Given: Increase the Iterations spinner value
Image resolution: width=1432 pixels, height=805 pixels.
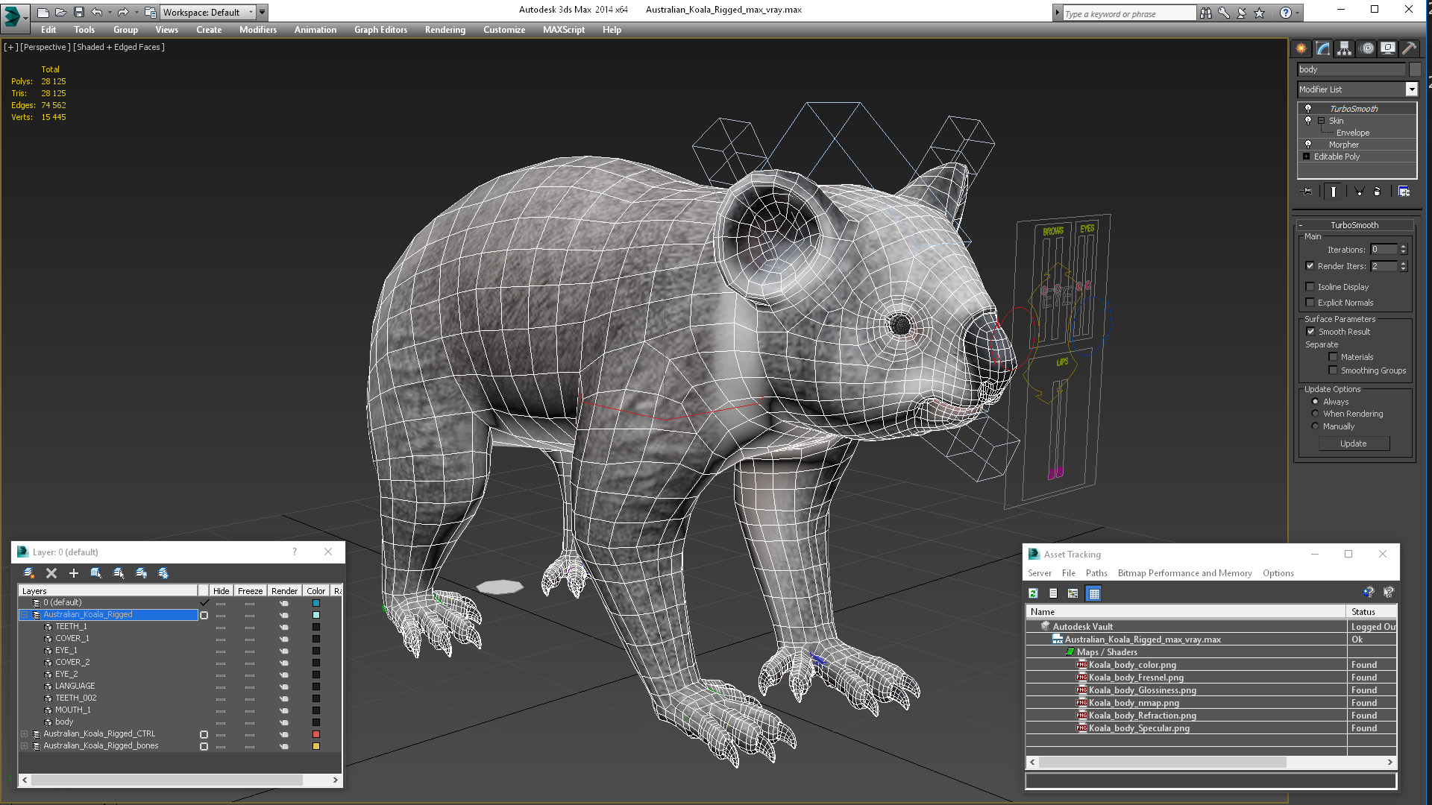Looking at the screenshot, I should [1403, 247].
